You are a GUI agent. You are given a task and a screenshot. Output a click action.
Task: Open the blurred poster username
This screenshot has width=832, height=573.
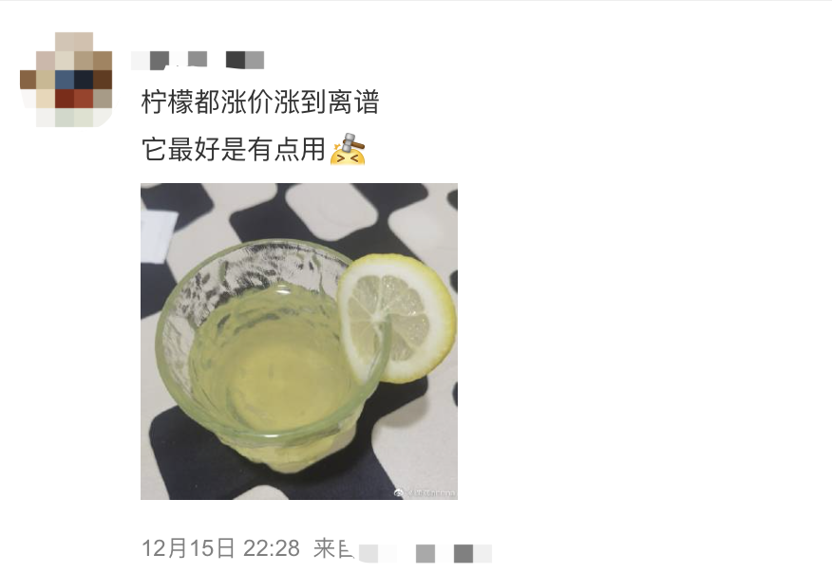coord(169,60)
